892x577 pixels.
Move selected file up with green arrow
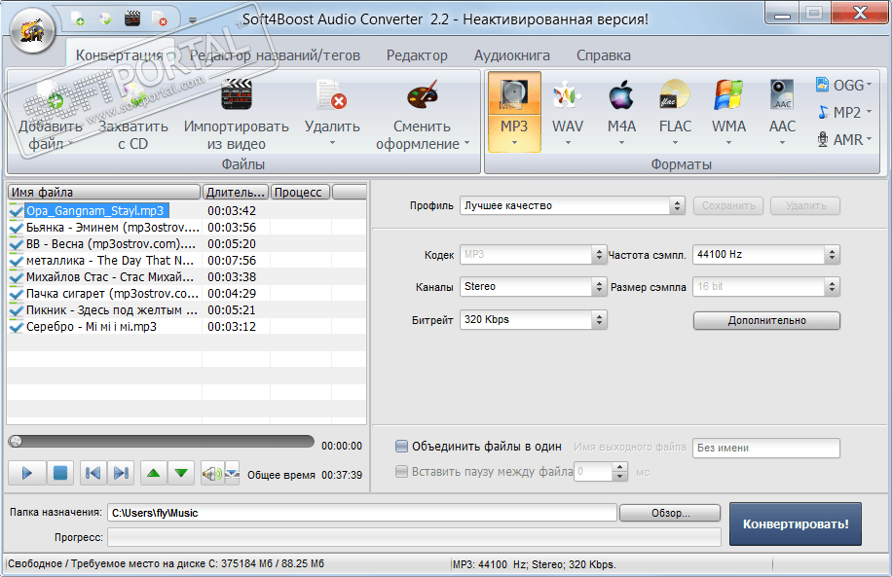(x=154, y=473)
